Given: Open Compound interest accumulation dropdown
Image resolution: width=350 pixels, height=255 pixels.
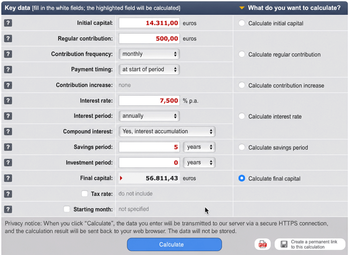Looking at the screenshot, I should click(167, 131).
